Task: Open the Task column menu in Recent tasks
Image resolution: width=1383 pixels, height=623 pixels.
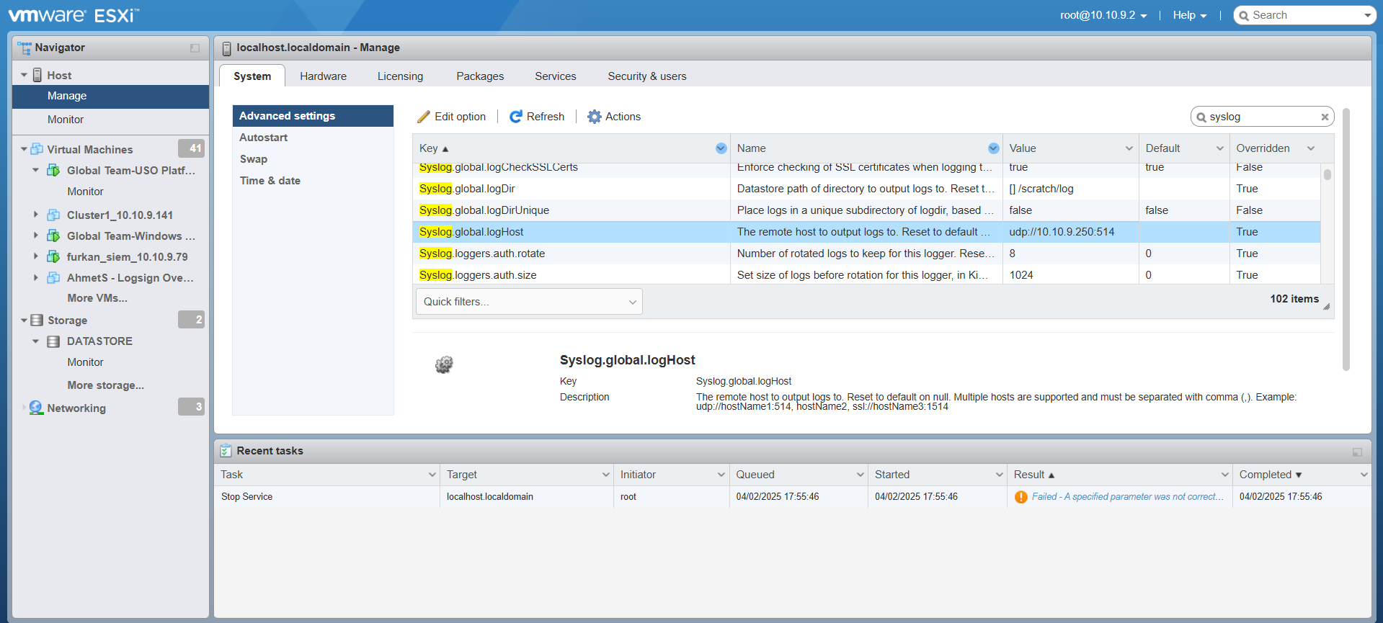Action: click(432, 475)
